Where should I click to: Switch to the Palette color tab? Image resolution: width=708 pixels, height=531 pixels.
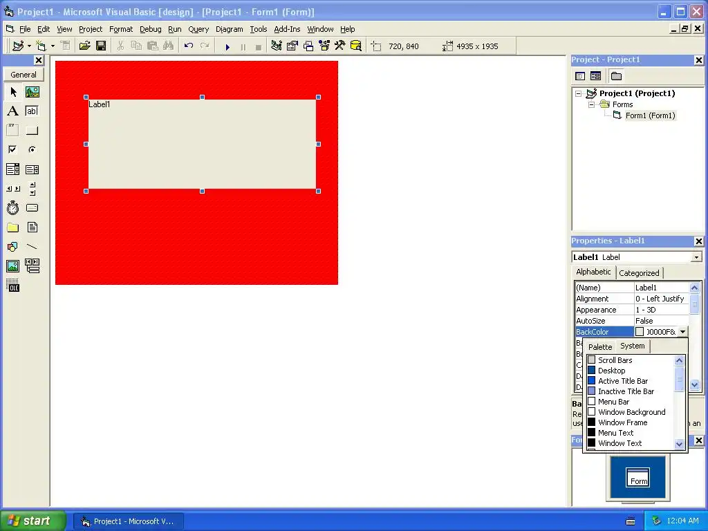600,347
